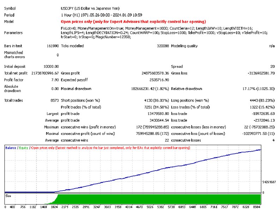Click Average profit trade value 3430644.54
This screenshot has height=211, width=278.
tap(159, 120)
